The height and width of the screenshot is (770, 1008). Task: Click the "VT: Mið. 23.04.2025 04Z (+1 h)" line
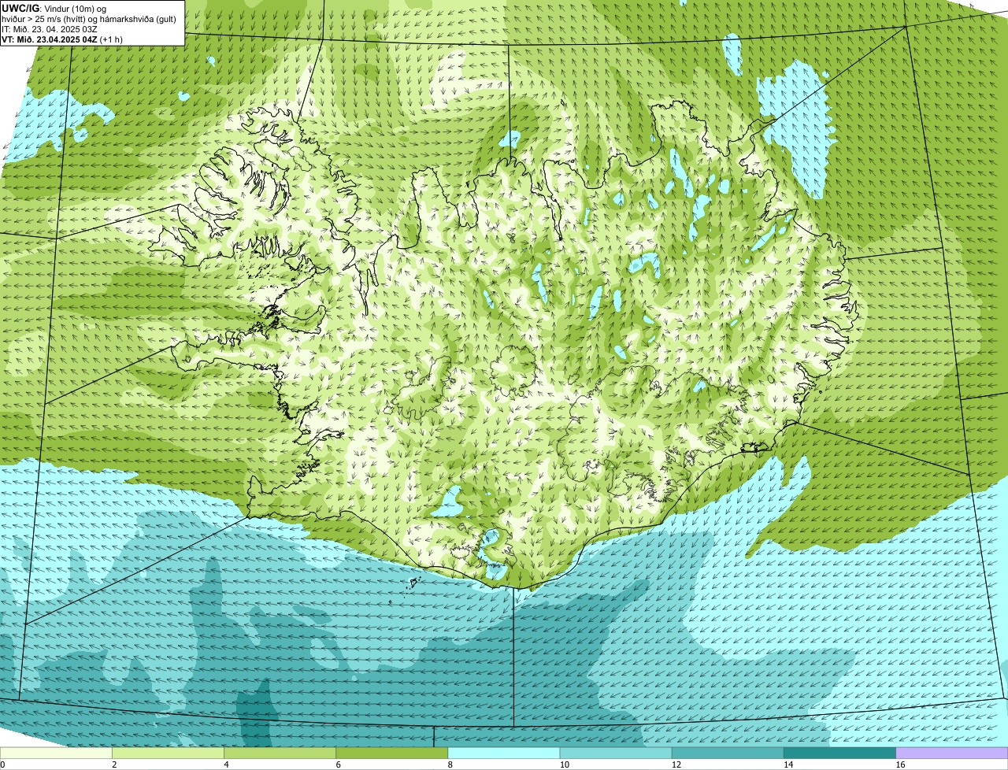(x=62, y=39)
